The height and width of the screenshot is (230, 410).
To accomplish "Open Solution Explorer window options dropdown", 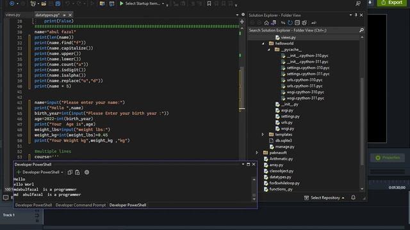I will point(350,15).
